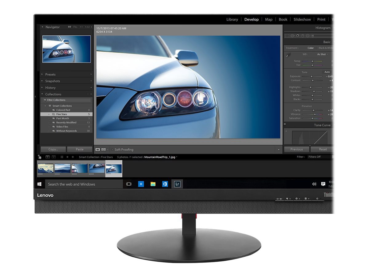This screenshot has width=369, height=277.
Task: Select the Red Eye Correction tool
Action: (x=297, y=36)
